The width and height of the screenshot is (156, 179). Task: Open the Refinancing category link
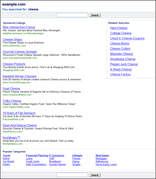(x=102, y=162)
